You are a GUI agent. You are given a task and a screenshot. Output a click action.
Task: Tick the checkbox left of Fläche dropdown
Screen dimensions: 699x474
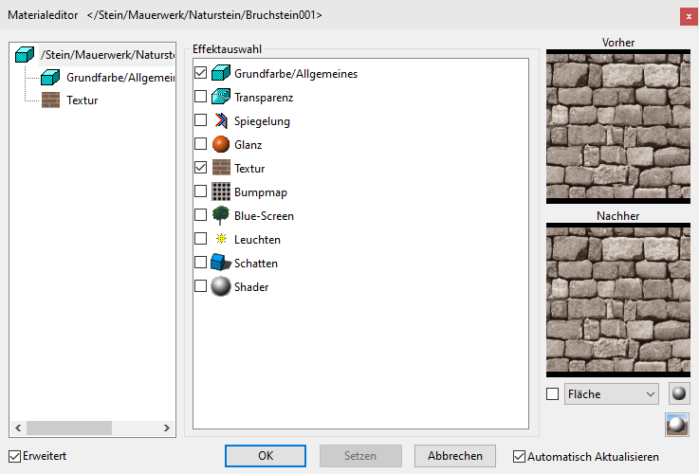click(x=552, y=393)
